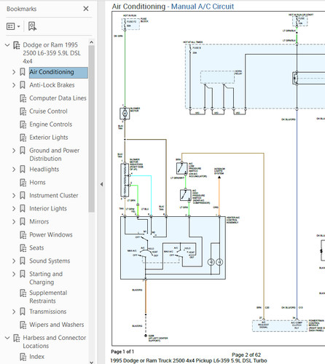Viewport: 325px width, 364px height.
Task: Open the Mirrors bookmark
Action: [39, 222]
